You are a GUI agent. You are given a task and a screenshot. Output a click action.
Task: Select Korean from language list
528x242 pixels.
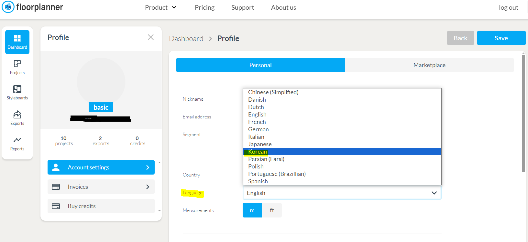tap(342, 152)
